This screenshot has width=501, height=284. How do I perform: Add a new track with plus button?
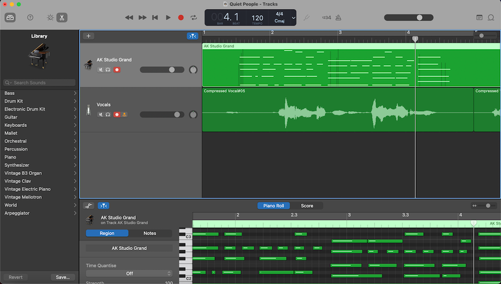click(x=89, y=36)
